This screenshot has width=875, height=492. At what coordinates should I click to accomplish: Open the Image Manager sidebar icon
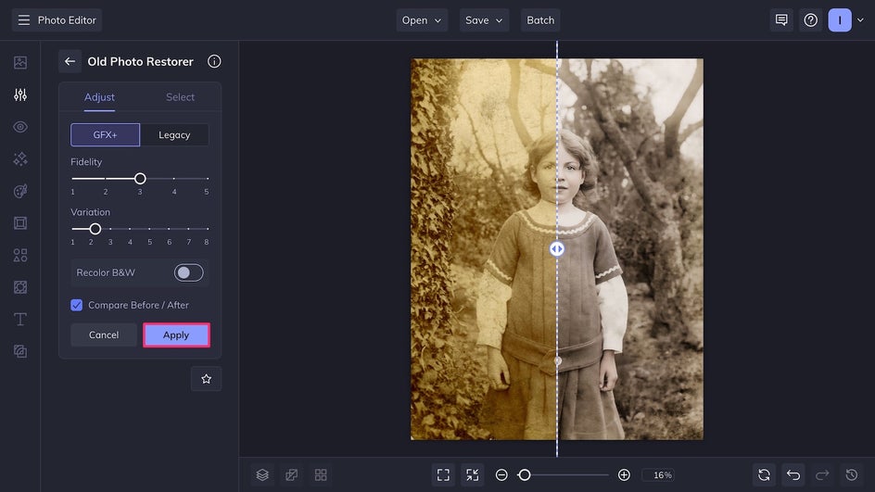point(20,62)
